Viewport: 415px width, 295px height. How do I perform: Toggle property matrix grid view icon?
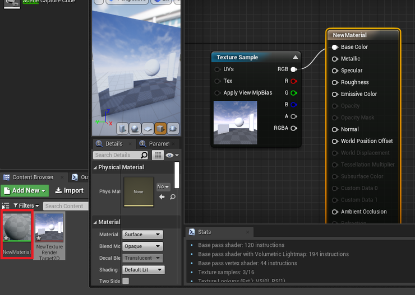158,155
